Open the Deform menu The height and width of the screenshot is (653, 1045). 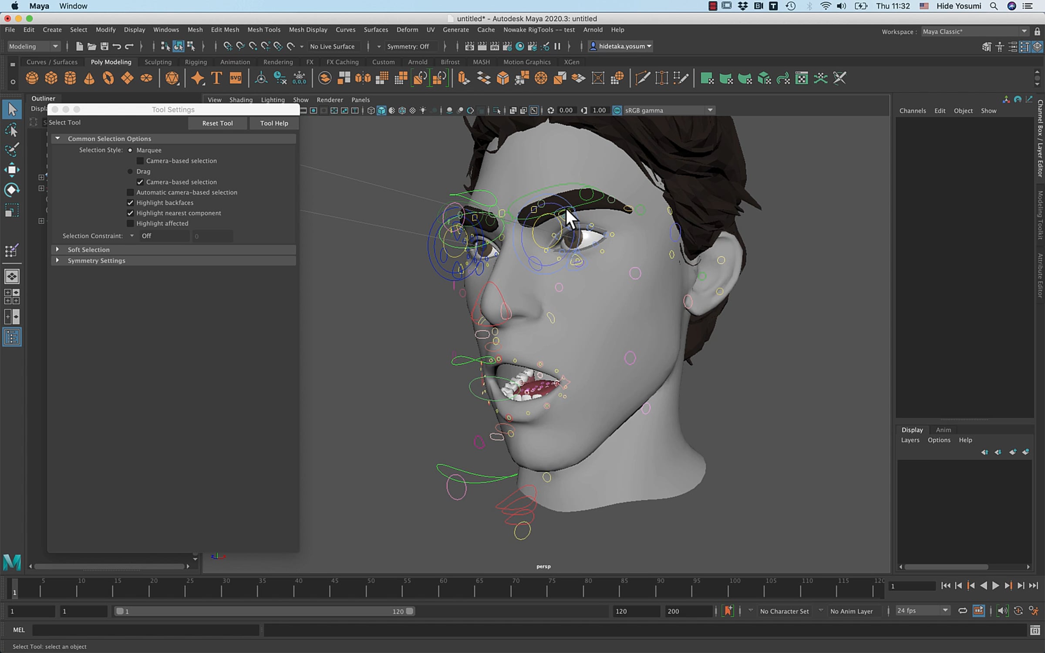pos(407,30)
